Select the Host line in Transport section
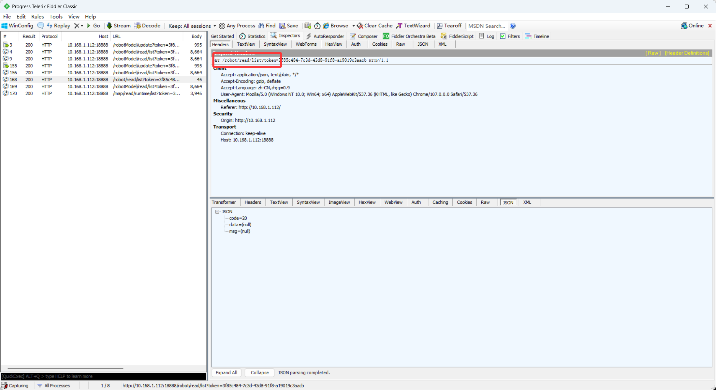 click(x=247, y=140)
